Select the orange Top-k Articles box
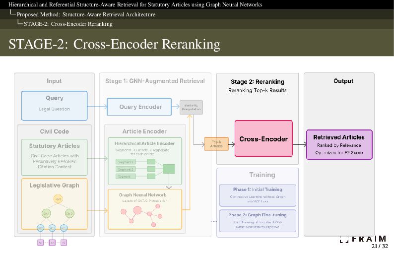The height and width of the screenshot is (253, 394). point(216,144)
